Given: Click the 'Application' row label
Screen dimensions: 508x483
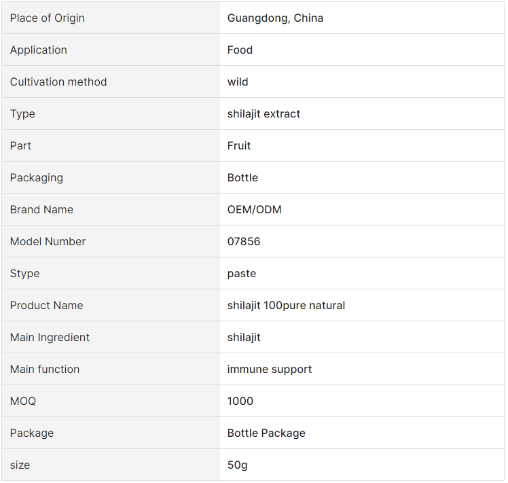Looking at the screenshot, I should click(x=39, y=50).
